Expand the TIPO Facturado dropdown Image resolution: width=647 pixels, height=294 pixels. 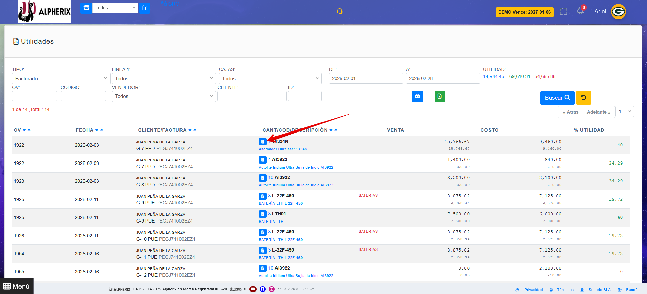click(61, 79)
